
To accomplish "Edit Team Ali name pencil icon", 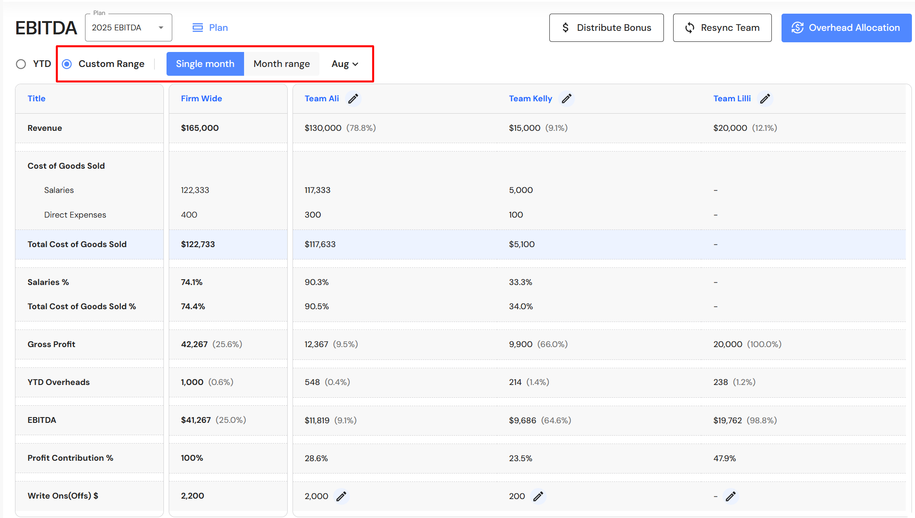I will click(x=353, y=99).
